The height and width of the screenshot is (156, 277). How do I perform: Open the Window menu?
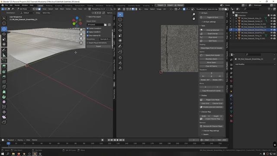coord(25,5)
